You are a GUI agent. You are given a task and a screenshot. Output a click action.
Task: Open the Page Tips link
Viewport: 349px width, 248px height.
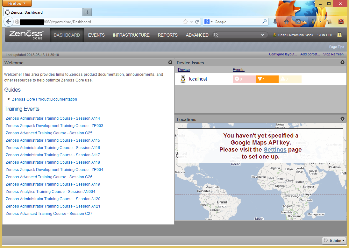tap(337, 47)
